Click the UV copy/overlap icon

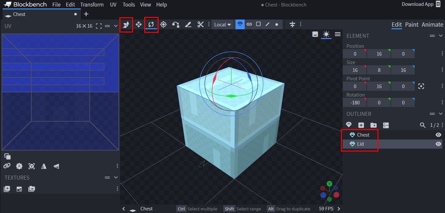[8, 156]
